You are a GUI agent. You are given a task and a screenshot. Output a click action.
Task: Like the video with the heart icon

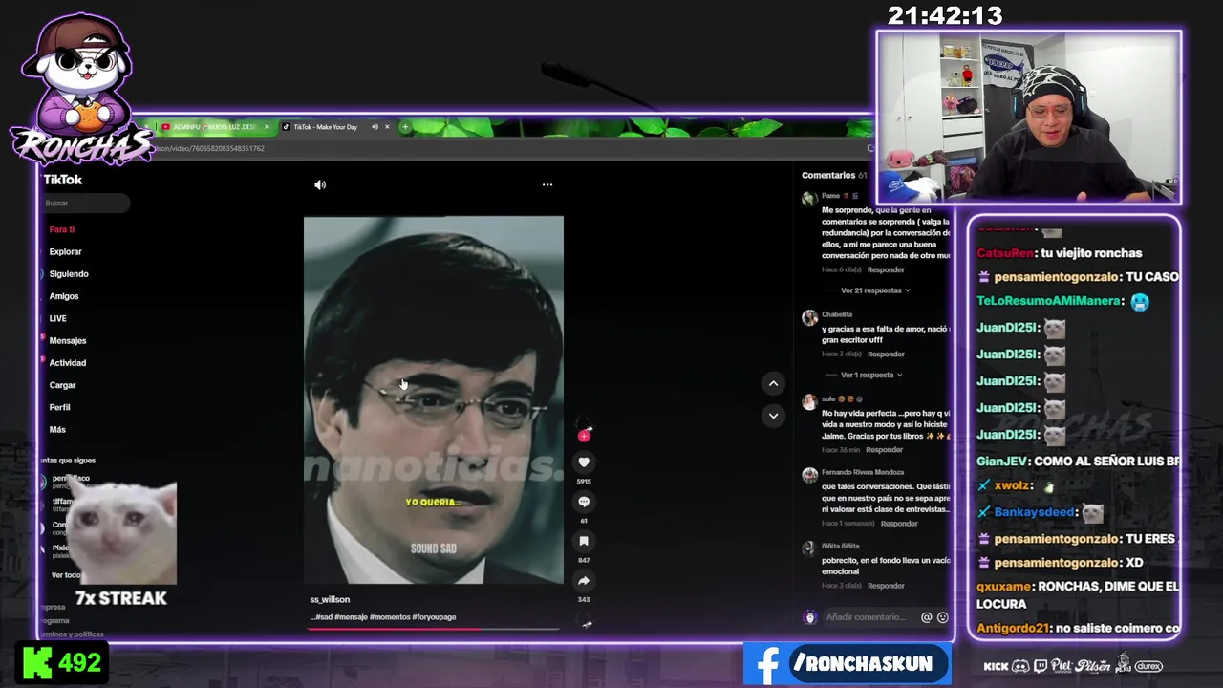(x=584, y=462)
